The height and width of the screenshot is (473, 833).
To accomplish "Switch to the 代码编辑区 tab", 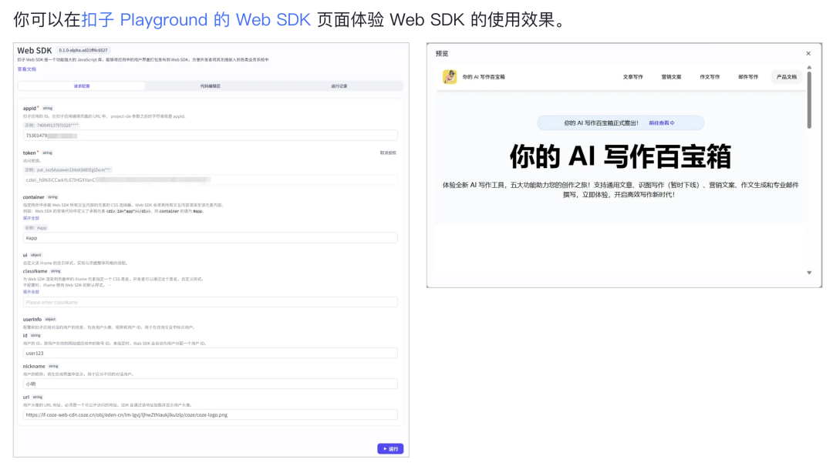I will coord(211,86).
